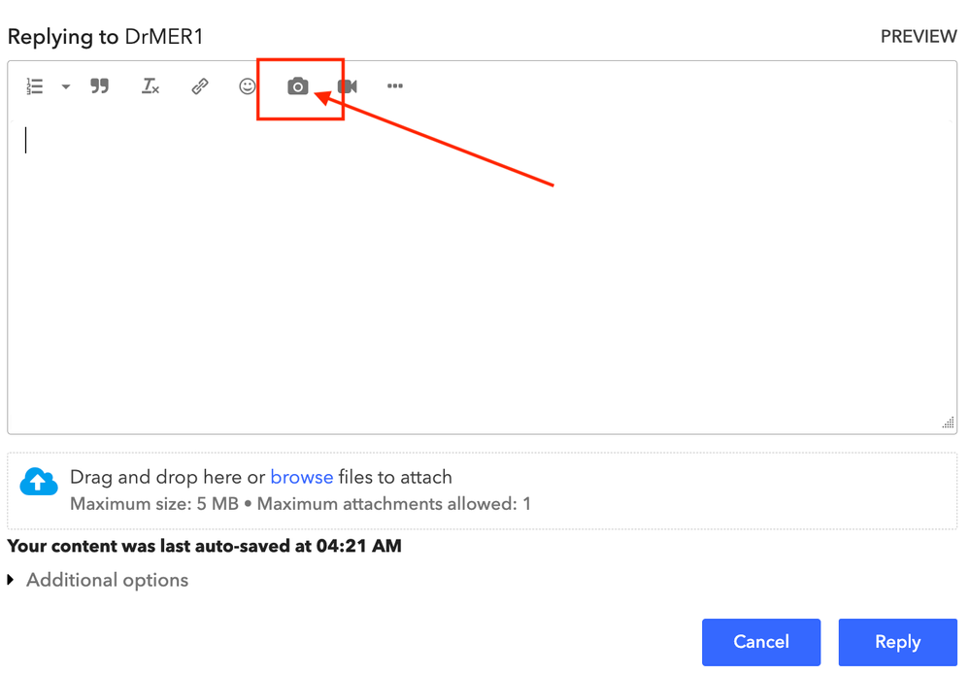Click the last auto-saved status message

pyautogui.click(x=204, y=546)
